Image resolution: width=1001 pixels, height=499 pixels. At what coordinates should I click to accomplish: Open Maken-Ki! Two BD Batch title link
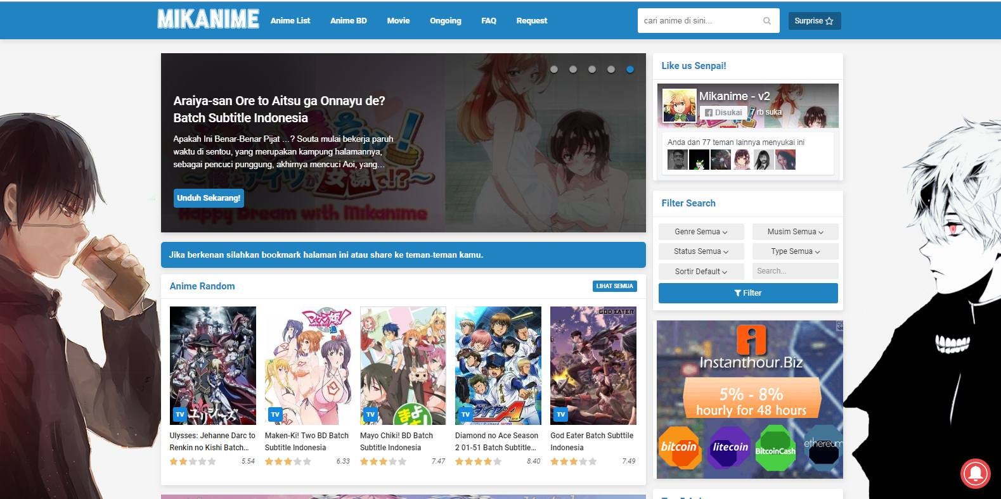[x=307, y=441]
